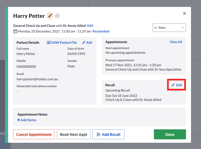Click the Harry Potter heading
This screenshot has height=149, width=201.
click(x=29, y=16)
